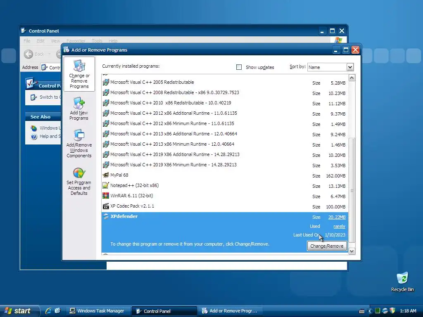Click the Visual C++ 2008 Redistributable icon
The height and width of the screenshot is (317, 423).
click(x=106, y=93)
